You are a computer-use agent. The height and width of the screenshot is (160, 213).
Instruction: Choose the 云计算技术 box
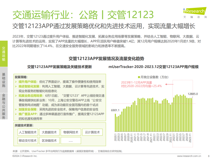click(x=92, y=132)
